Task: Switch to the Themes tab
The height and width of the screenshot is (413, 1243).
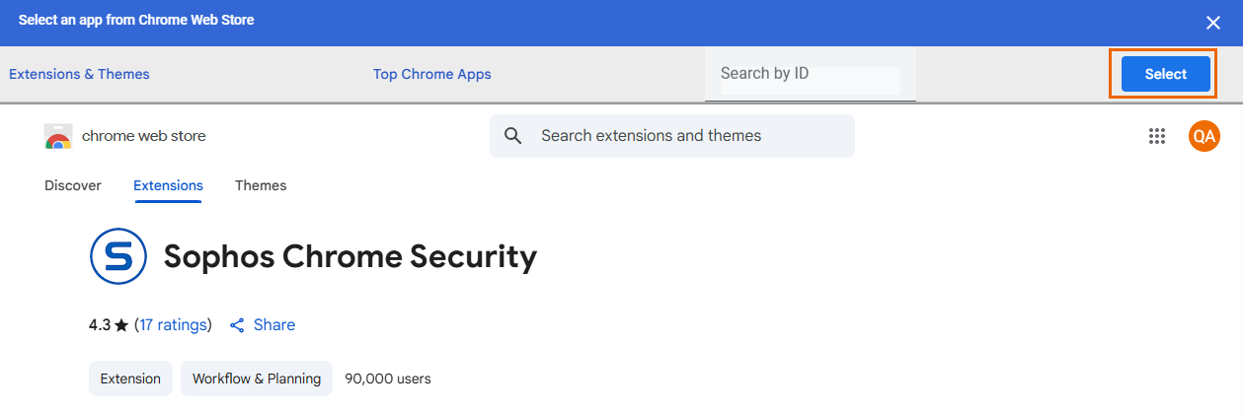Action: pyautogui.click(x=261, y=185)
